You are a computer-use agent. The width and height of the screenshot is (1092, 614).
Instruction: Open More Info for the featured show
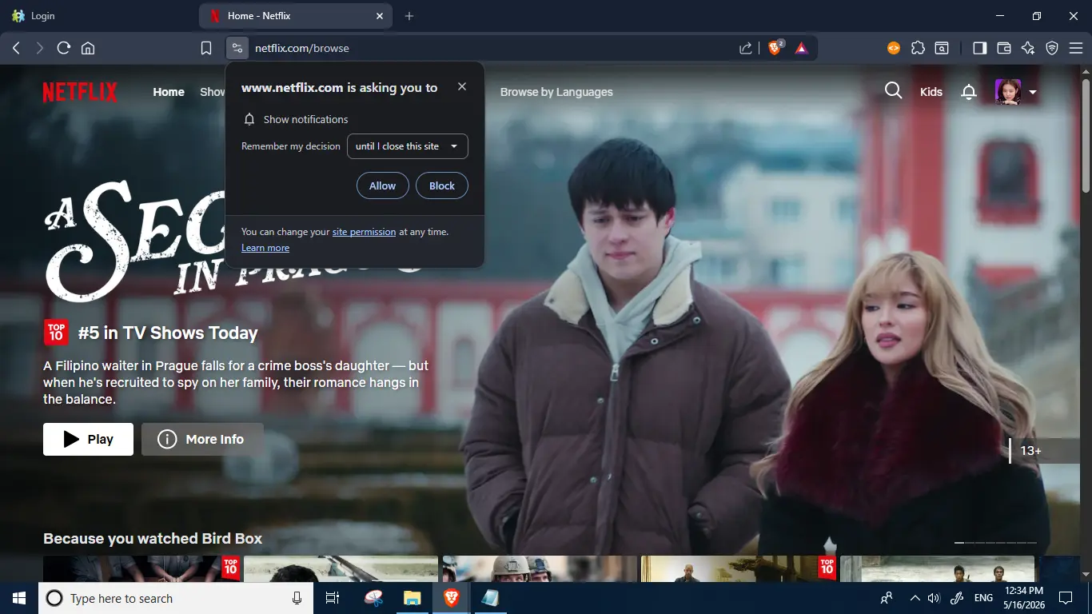click(x=202, y=439)
